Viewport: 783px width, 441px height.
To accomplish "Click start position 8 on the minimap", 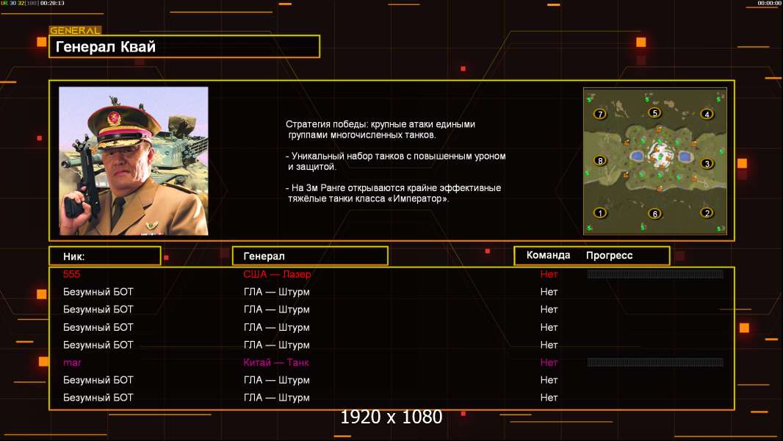I will (x=599, y=161).
